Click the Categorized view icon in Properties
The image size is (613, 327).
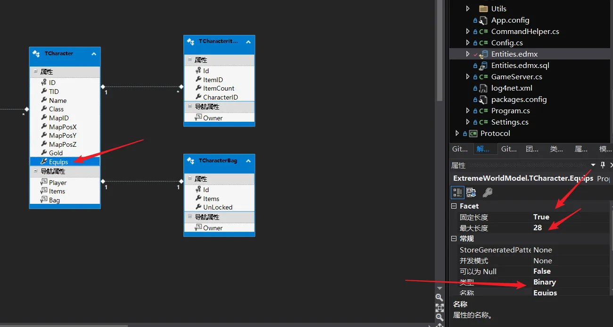(x=457, y=192)
